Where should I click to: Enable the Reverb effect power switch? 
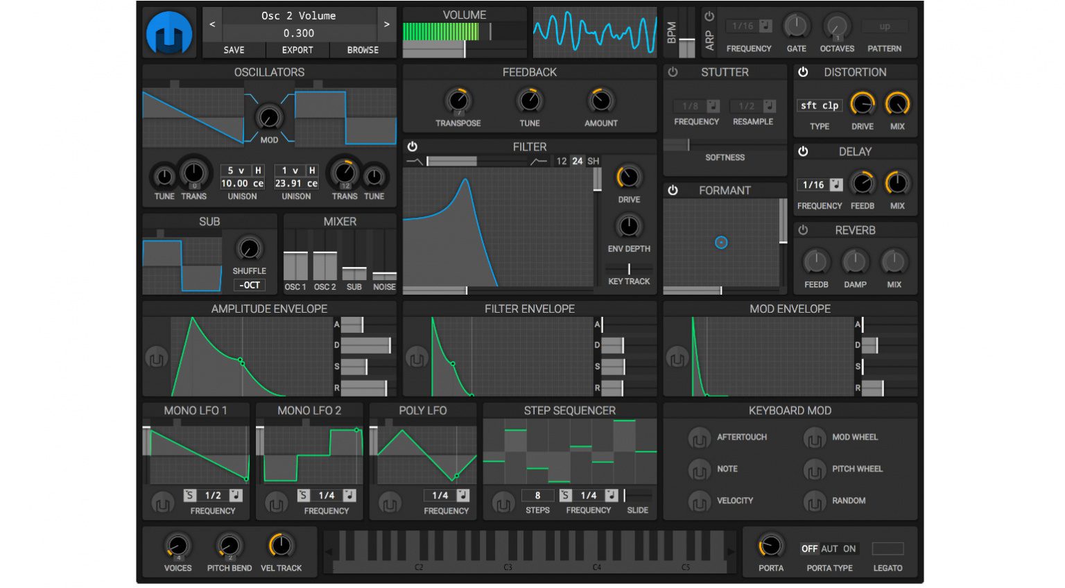[803, 230]
